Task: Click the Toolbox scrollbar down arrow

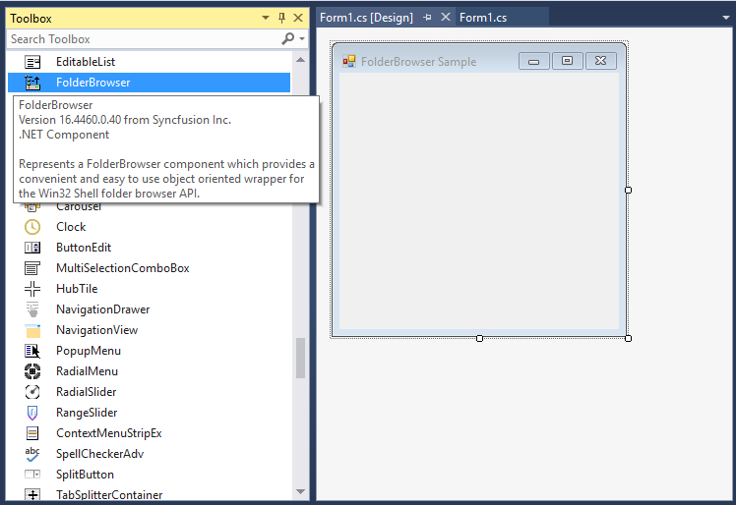Action: coord(301,491)
